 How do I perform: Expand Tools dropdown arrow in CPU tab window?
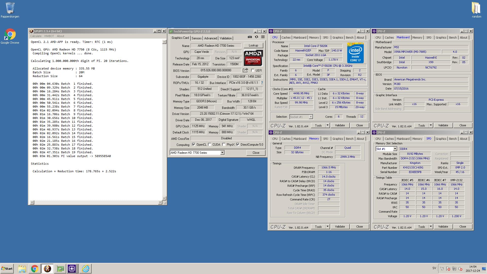coord(327,125)
